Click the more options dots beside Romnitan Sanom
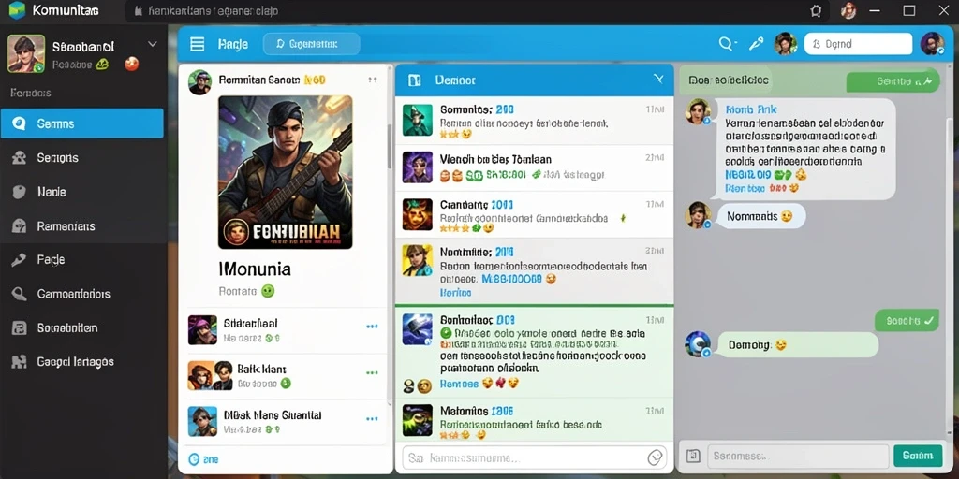Viewport: 959px width, 479px height. [x=373, y=80]
